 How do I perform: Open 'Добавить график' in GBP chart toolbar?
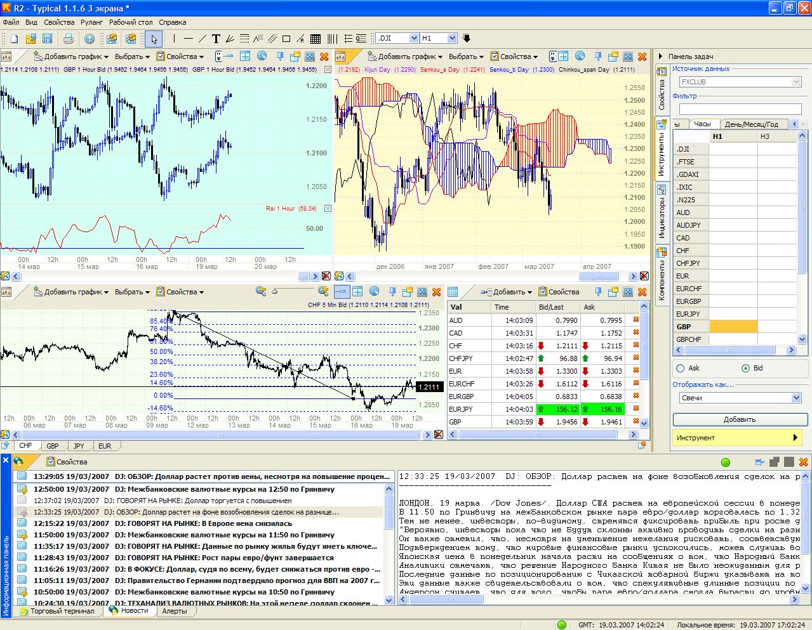coord(71,56)
